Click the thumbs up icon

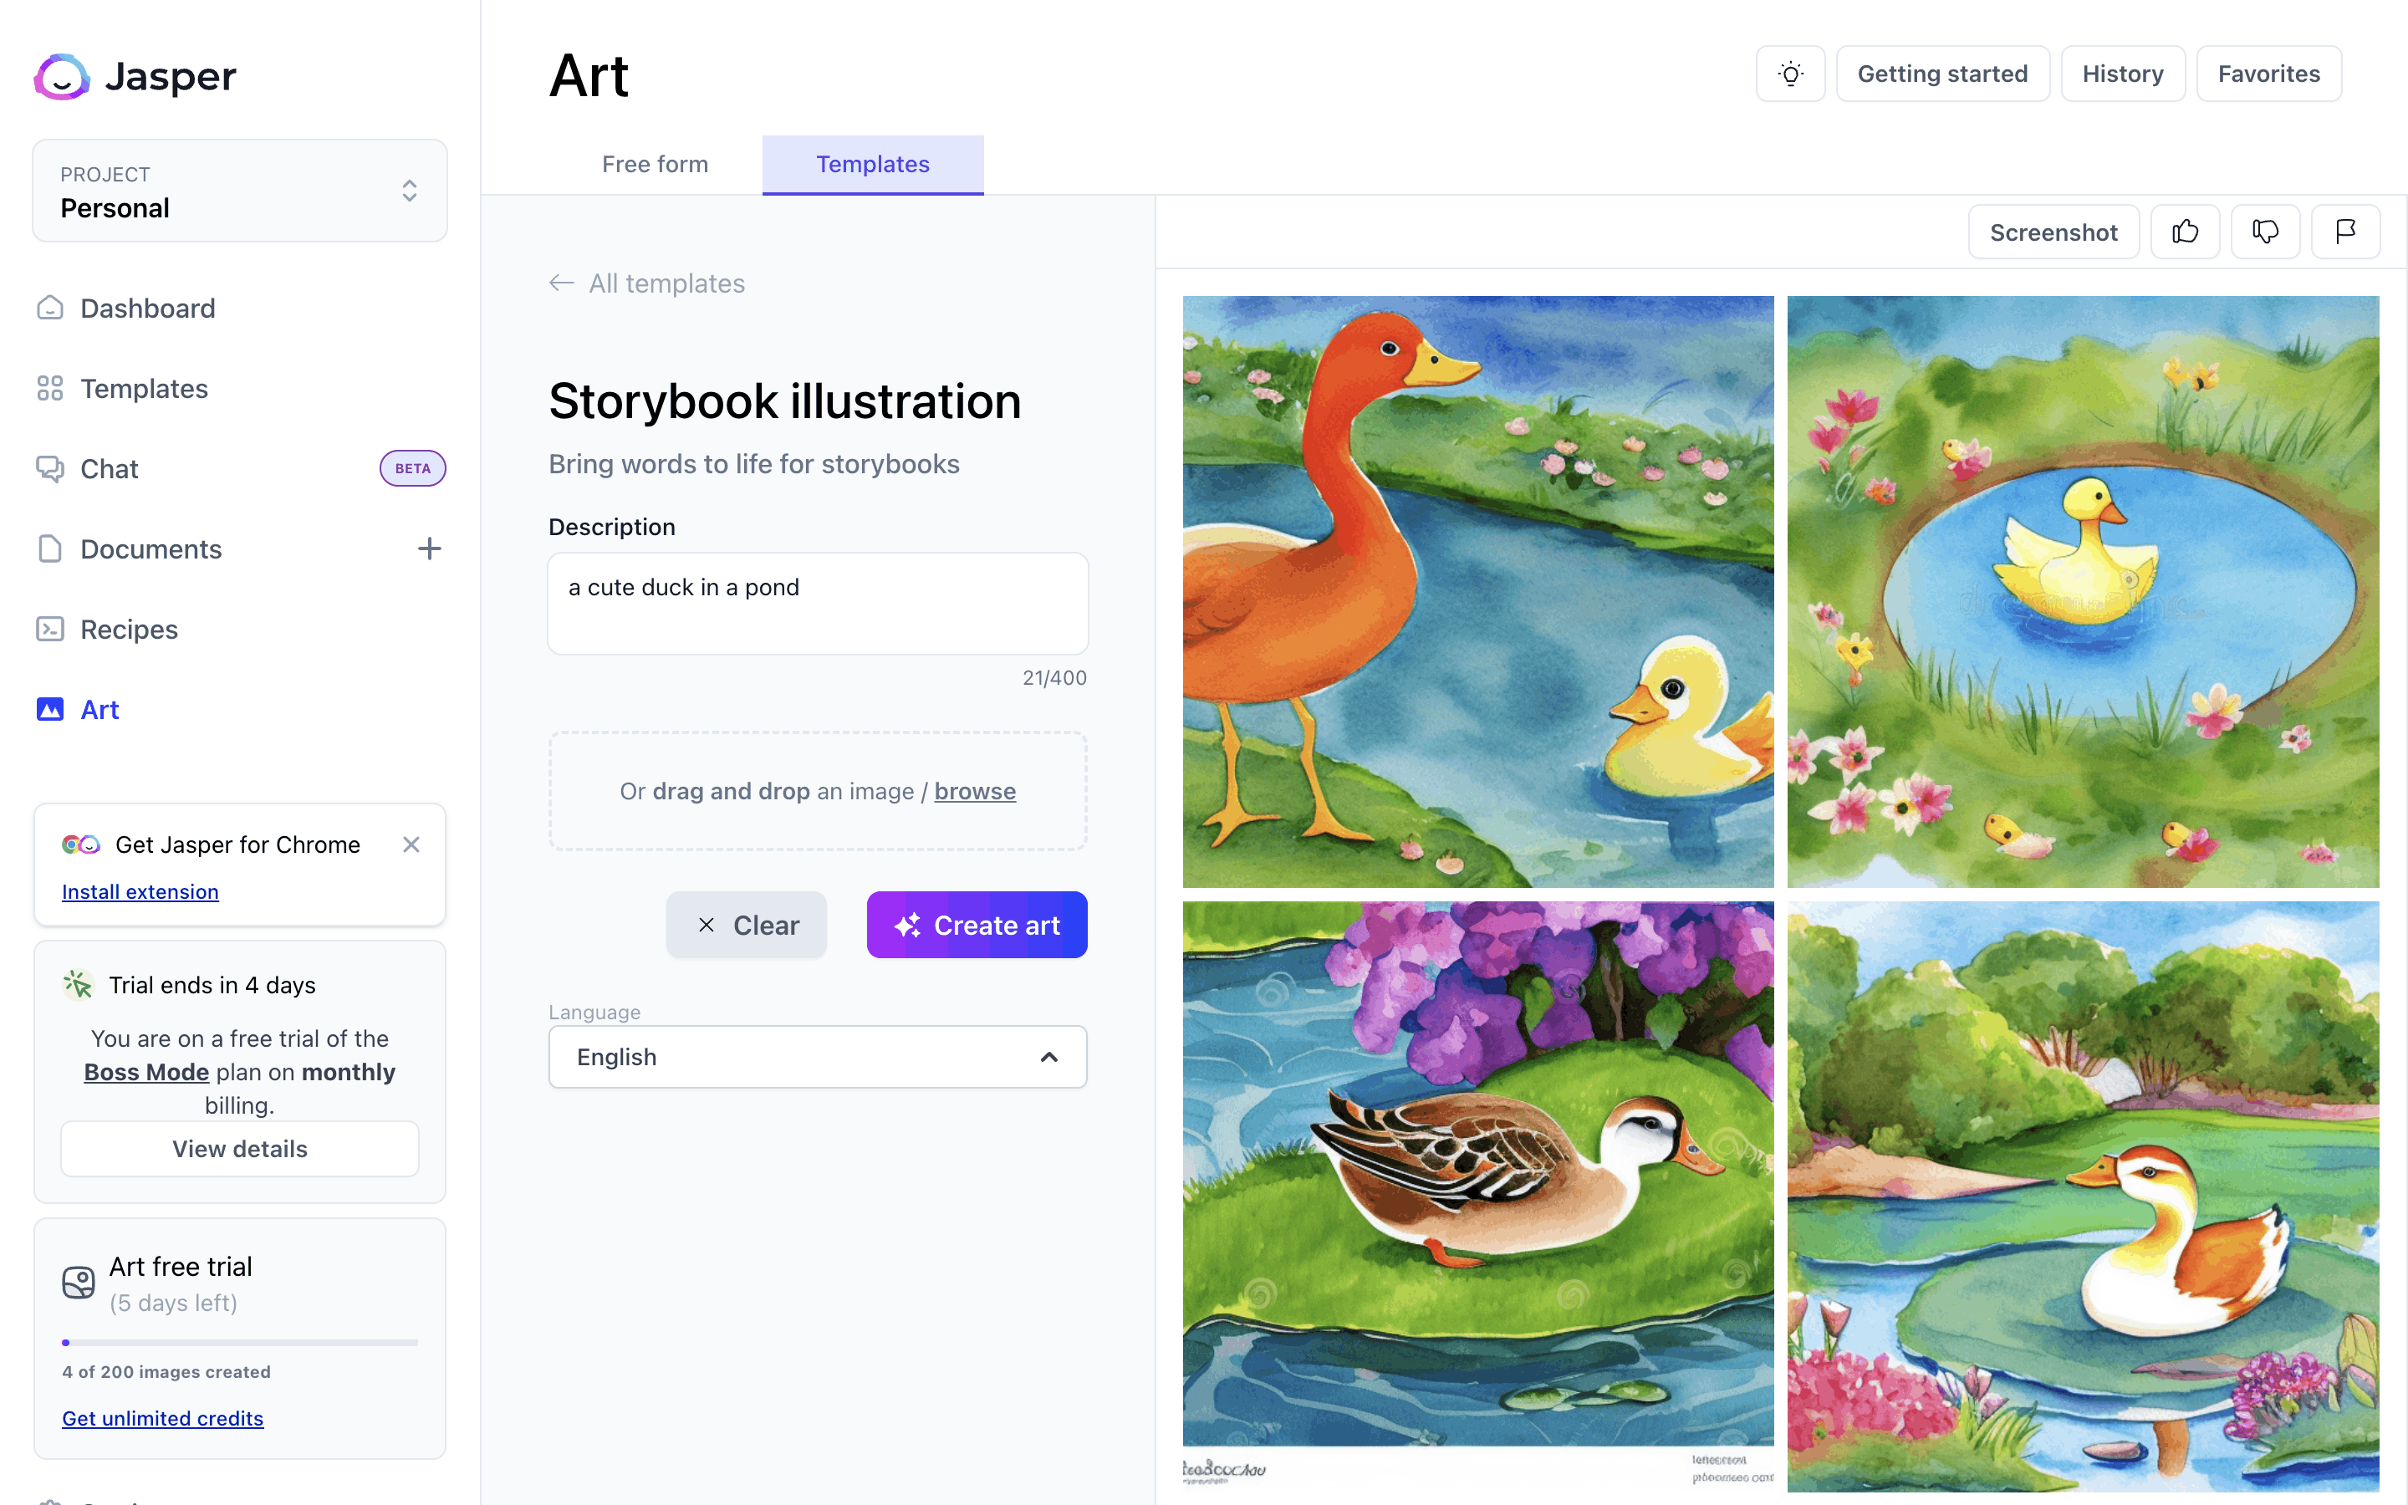point(2185,232)
